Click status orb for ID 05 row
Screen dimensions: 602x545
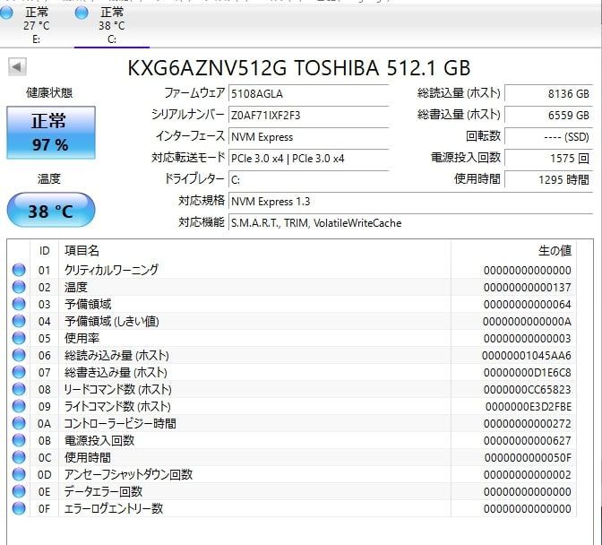(19, 338)
